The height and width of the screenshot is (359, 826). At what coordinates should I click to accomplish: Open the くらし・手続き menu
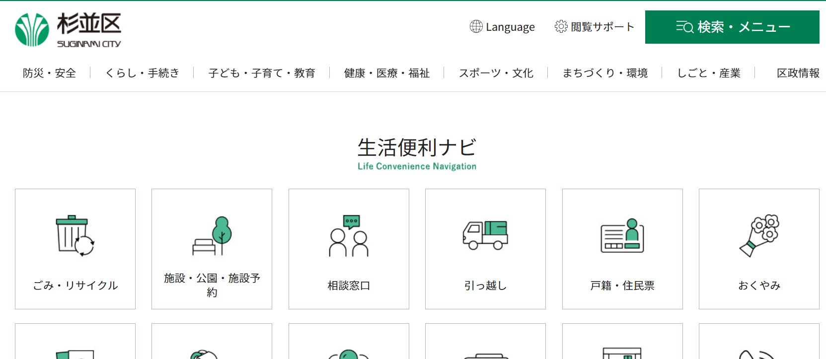click(x=142, y=73)
